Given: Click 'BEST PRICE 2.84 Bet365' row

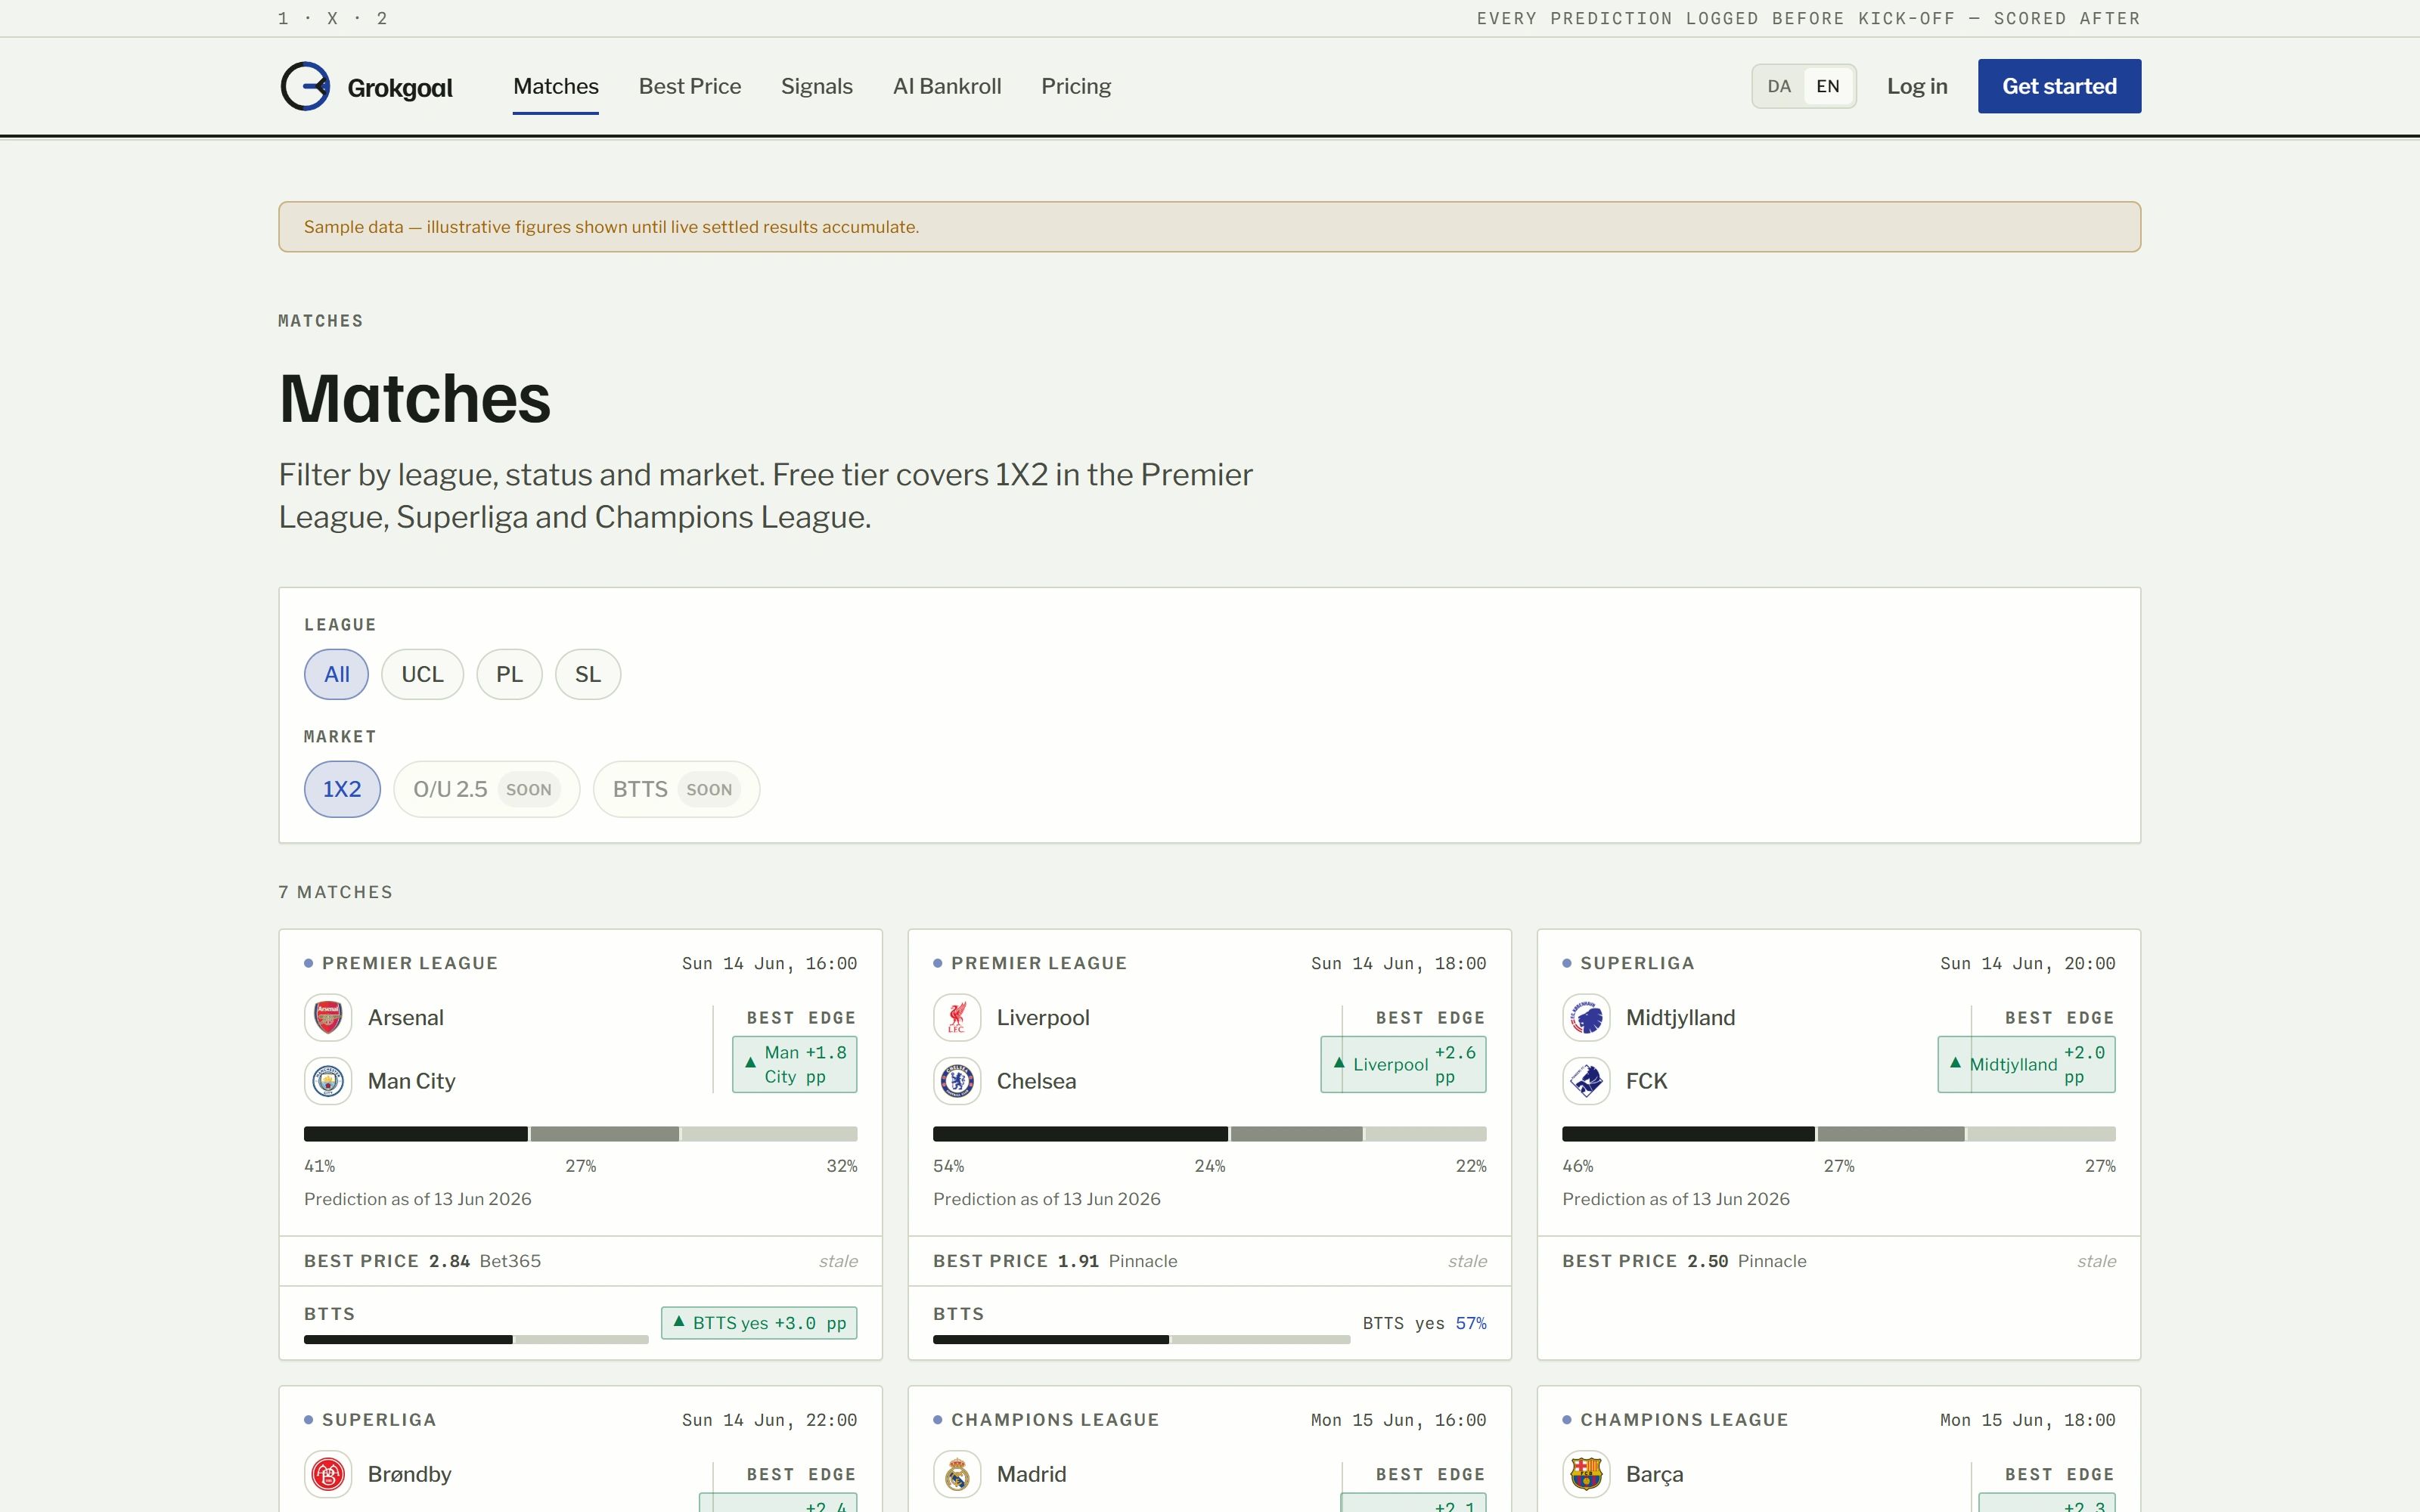Looking at the screenshot, I should coord(580,1261).
